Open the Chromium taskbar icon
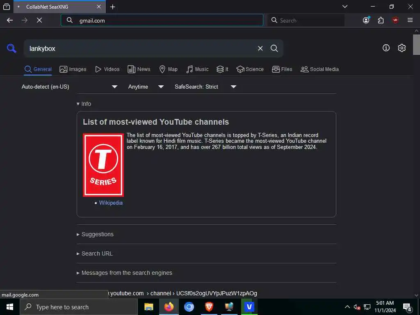420x315 pixels. [189, 307]
